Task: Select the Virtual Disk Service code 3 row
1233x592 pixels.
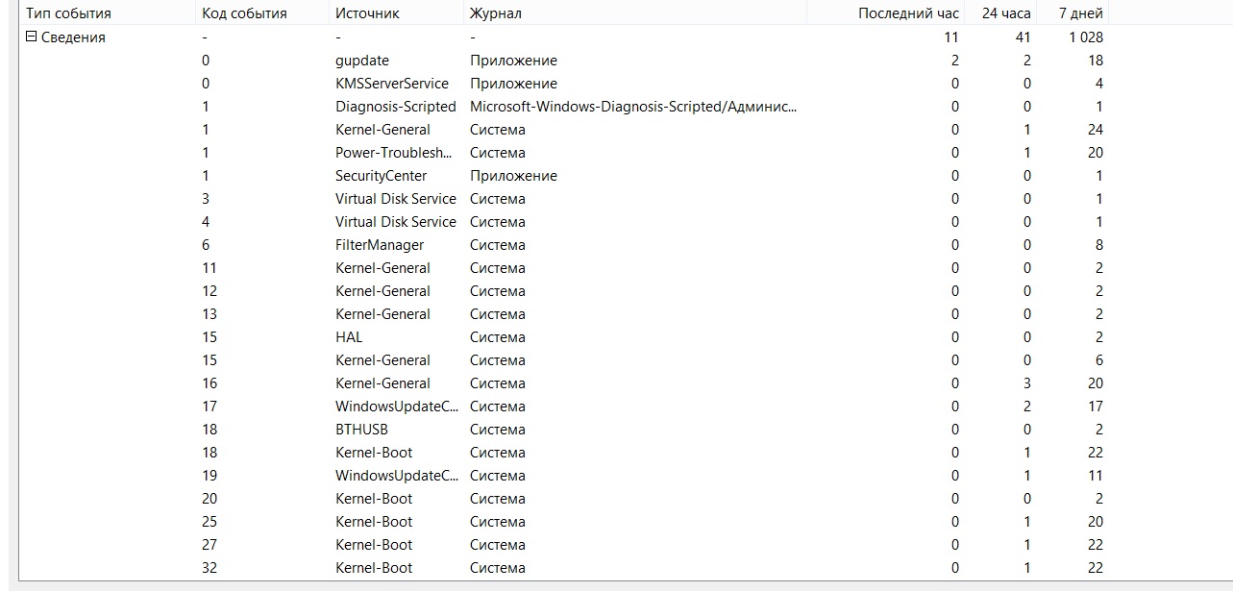Action: (x=395, y=199)
